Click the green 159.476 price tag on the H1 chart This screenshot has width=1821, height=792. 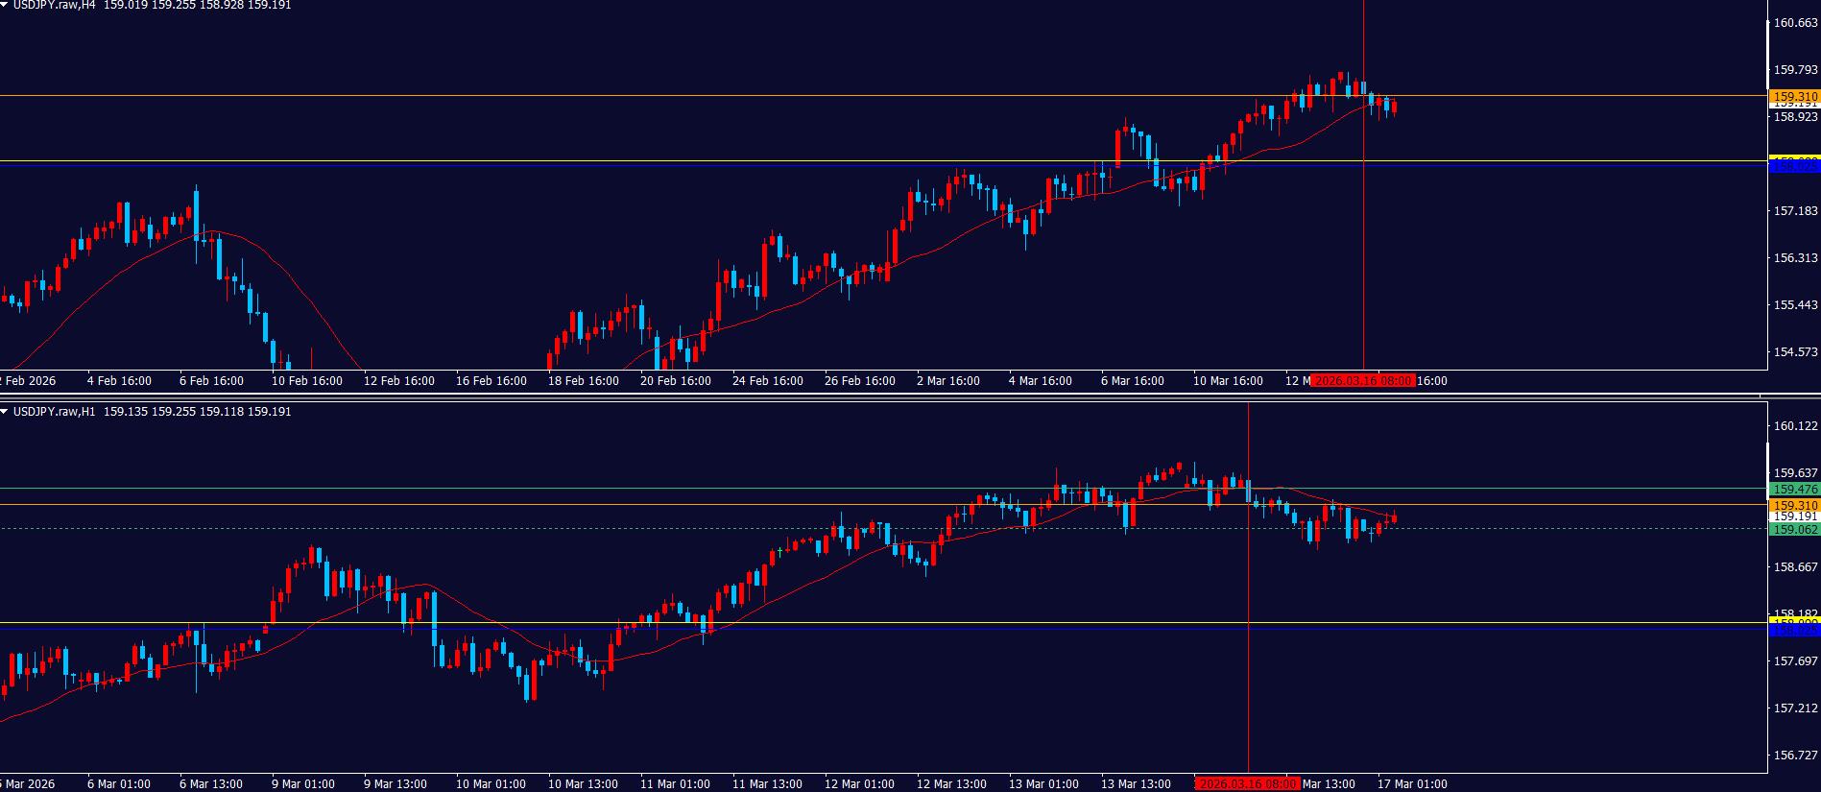tap(1794, 490)
